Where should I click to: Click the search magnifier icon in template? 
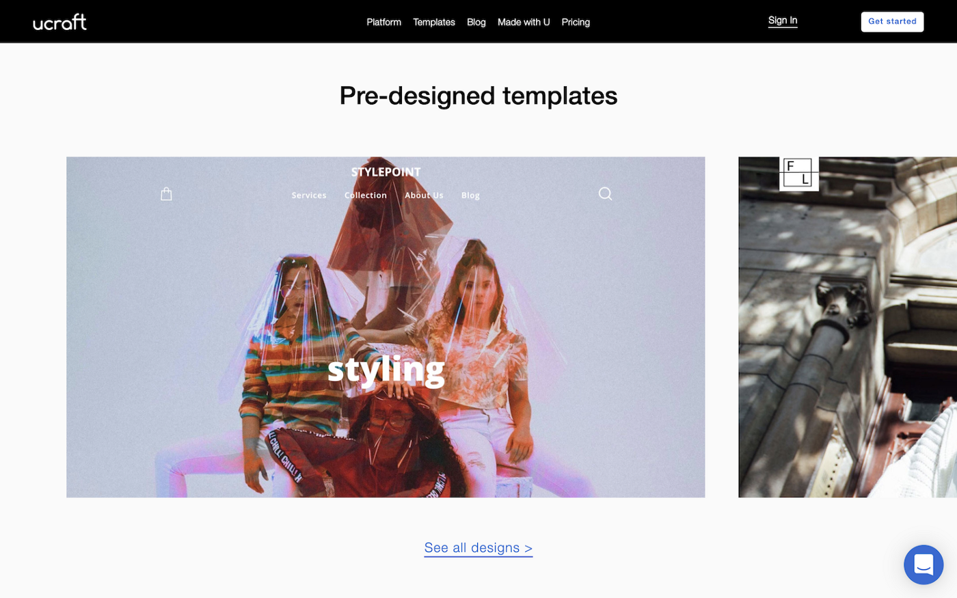[605, 194]
